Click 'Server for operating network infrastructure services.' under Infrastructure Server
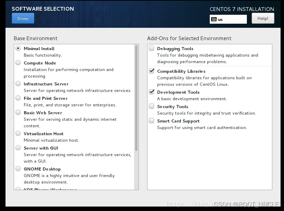This screenshot has width=284, height=211. (77, 91)
